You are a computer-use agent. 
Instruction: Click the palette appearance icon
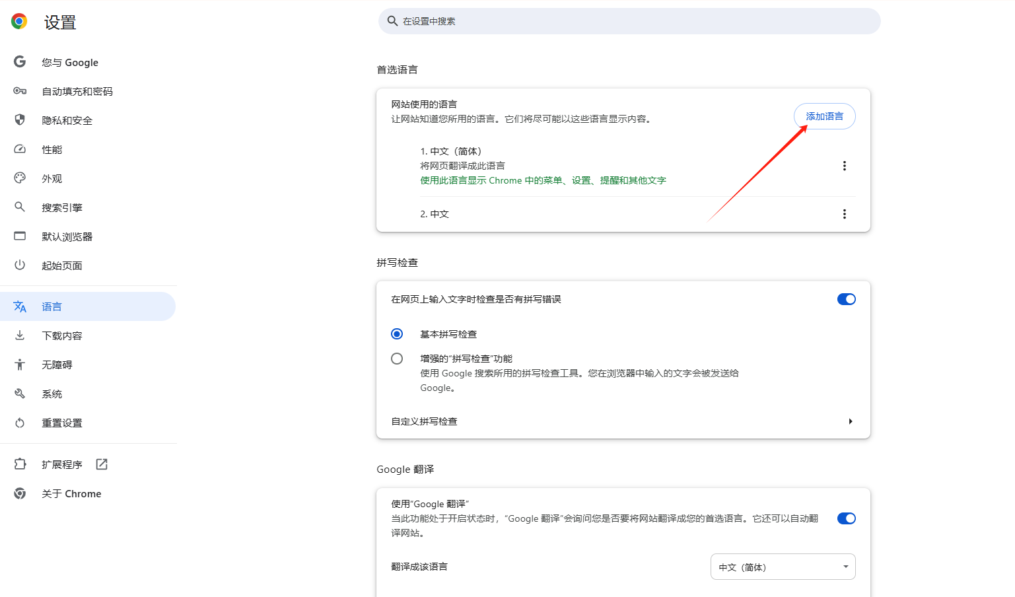tap(20, 178)
